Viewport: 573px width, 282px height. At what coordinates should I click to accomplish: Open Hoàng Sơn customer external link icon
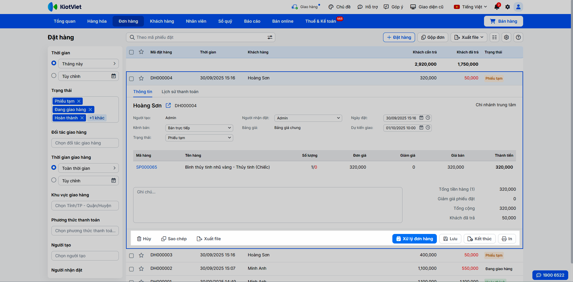coord(168,105)
